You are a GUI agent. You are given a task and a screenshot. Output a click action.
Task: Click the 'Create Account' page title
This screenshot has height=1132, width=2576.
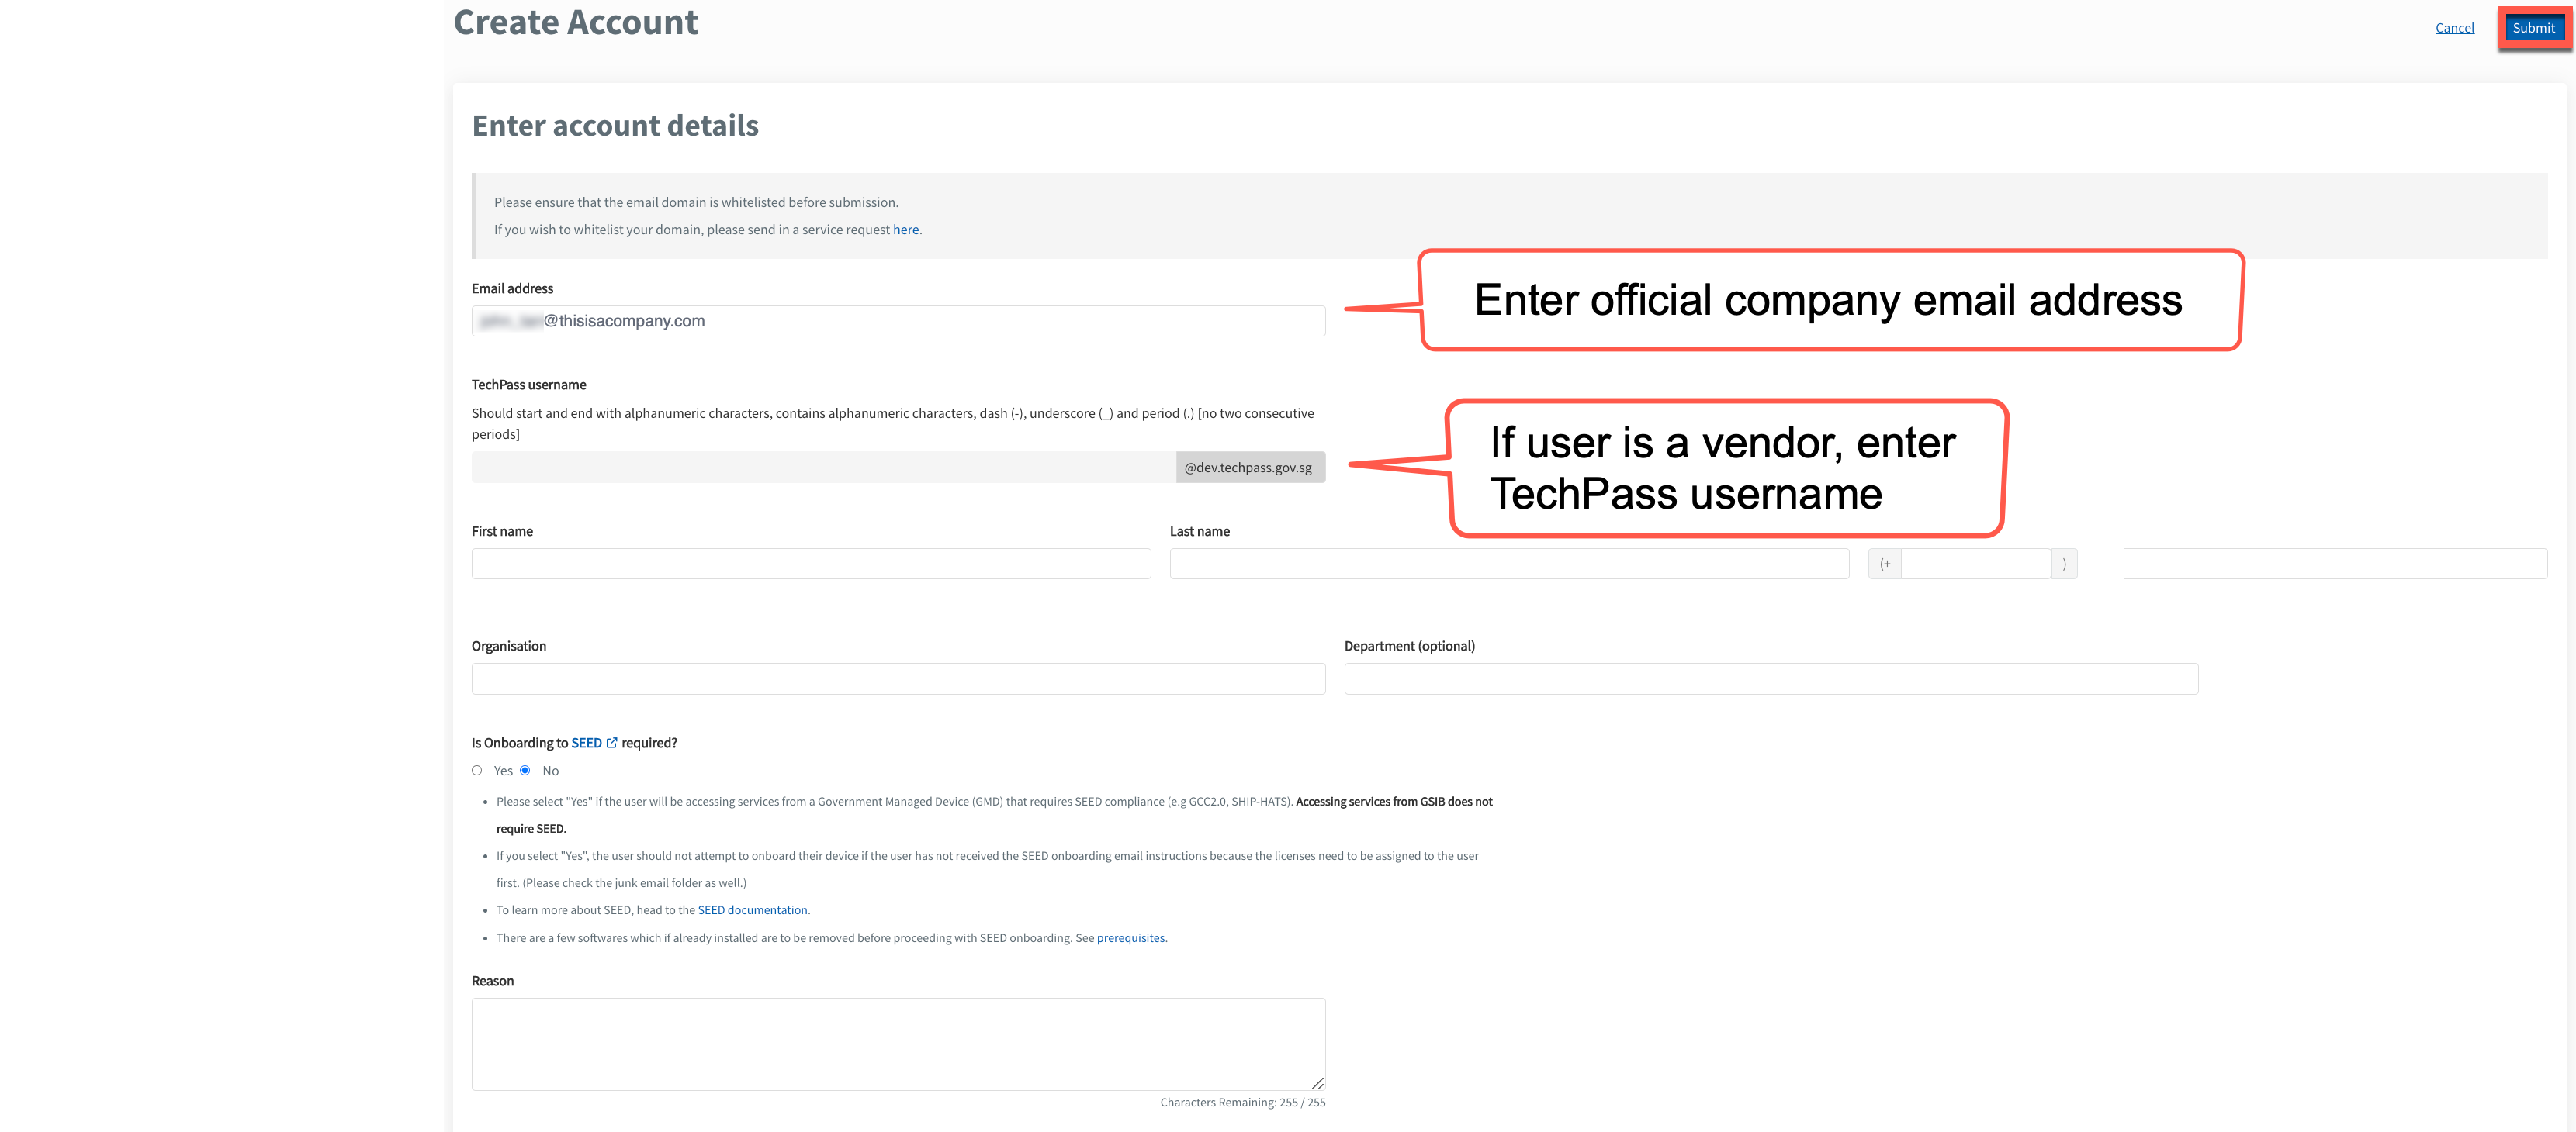pos(575,22)
